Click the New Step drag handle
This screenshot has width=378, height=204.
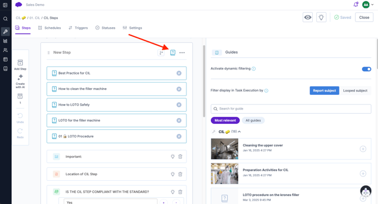tap(49, 53)
